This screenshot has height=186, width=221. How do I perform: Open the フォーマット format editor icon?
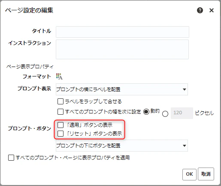point(59,76)
